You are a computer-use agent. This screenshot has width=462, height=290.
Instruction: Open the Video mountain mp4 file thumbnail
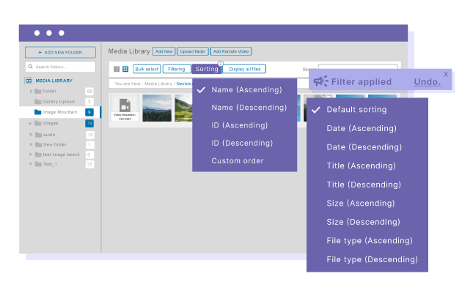tap(125, 108)
